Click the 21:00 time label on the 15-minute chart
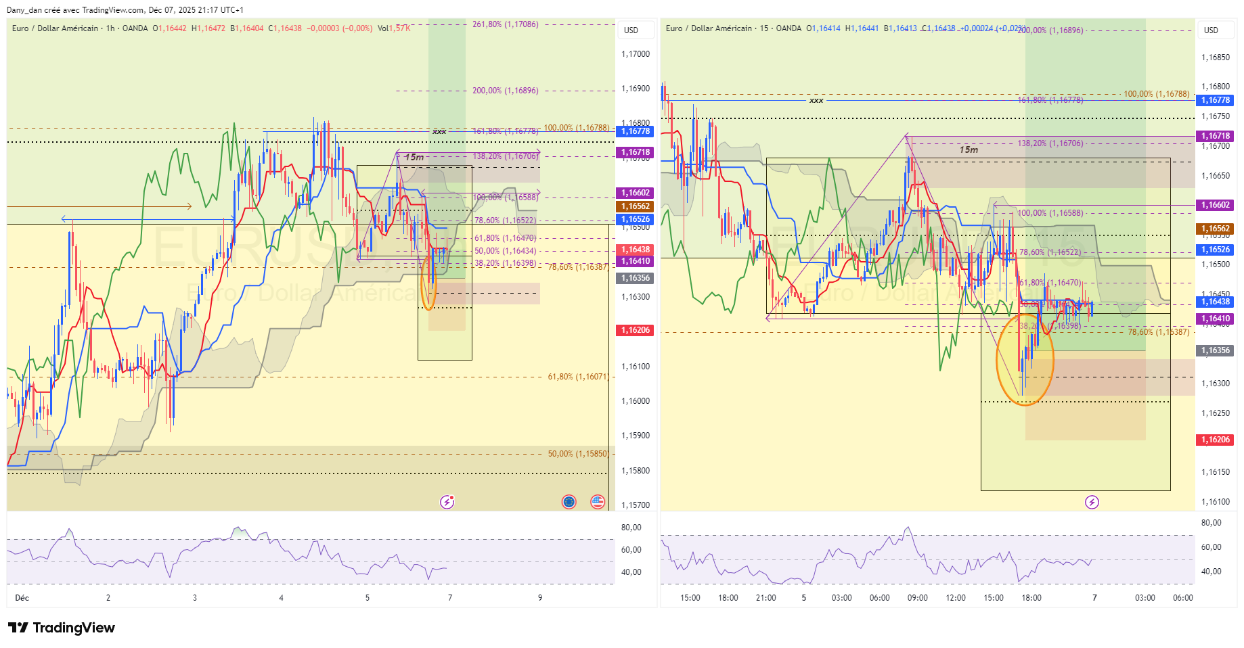 pos(766,598)
